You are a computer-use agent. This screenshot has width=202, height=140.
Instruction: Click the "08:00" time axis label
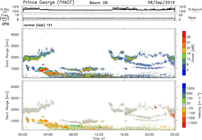tap(73, 135)
